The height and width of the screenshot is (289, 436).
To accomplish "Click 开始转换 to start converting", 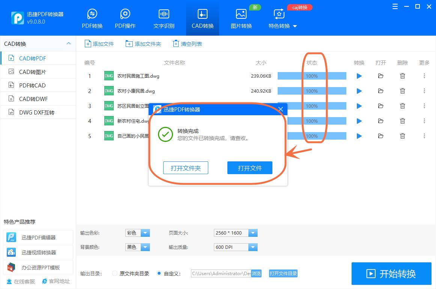I will pyautogui.click(x=391, y=273).
